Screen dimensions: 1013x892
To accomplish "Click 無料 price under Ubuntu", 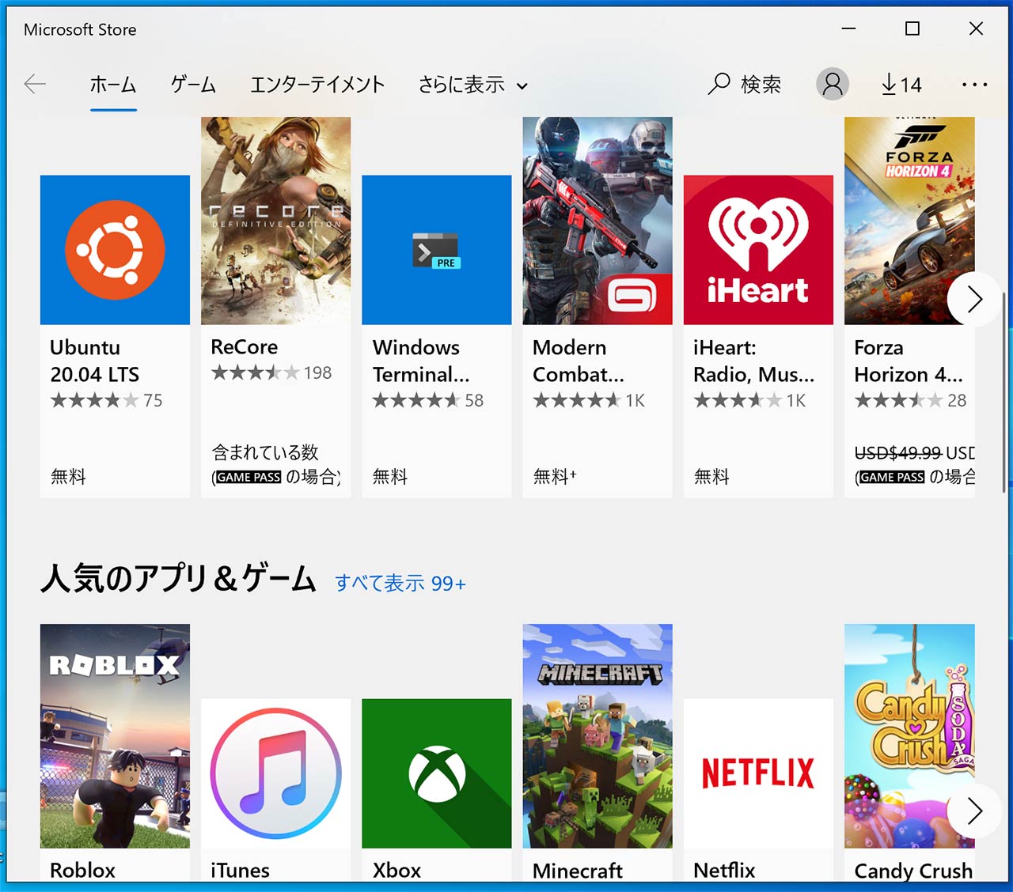I will click(68, 476).
